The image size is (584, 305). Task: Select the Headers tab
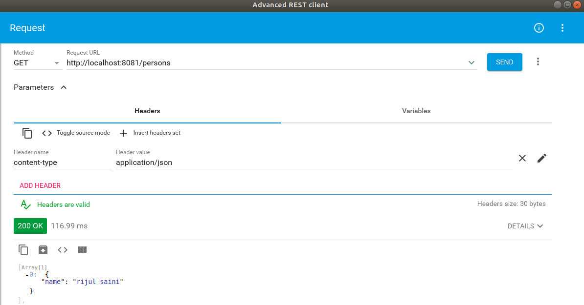click(147, 111)
